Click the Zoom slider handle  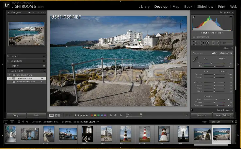[x=127, y=117]
